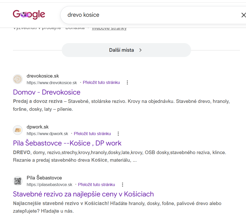This screenshot has width=246, height=222.
Task: Clear the search box with X
Action: (243, 15)
